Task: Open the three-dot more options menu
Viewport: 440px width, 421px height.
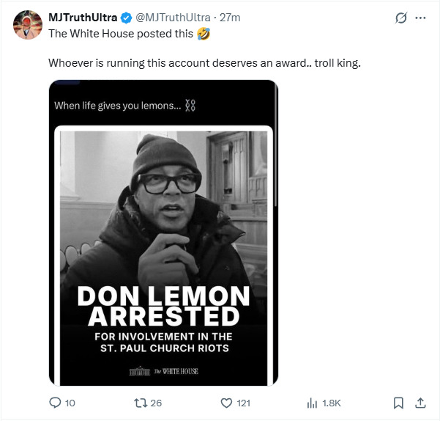Action: pyautogui.click(x=421, y=18)
